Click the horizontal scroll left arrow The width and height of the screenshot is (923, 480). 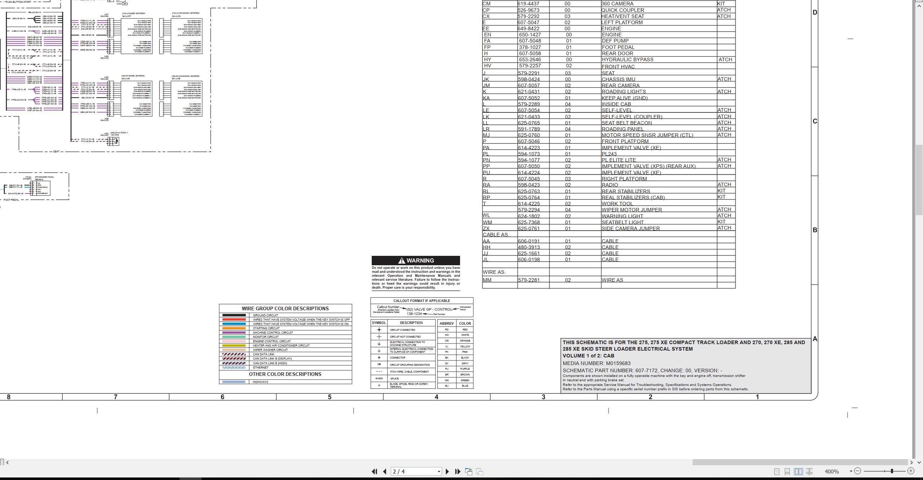coord(8,462)
